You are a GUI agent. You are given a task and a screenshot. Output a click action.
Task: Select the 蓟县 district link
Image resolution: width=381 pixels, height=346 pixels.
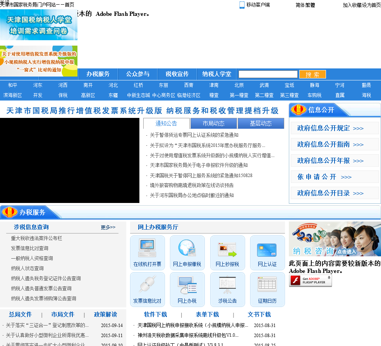[366, 85]
